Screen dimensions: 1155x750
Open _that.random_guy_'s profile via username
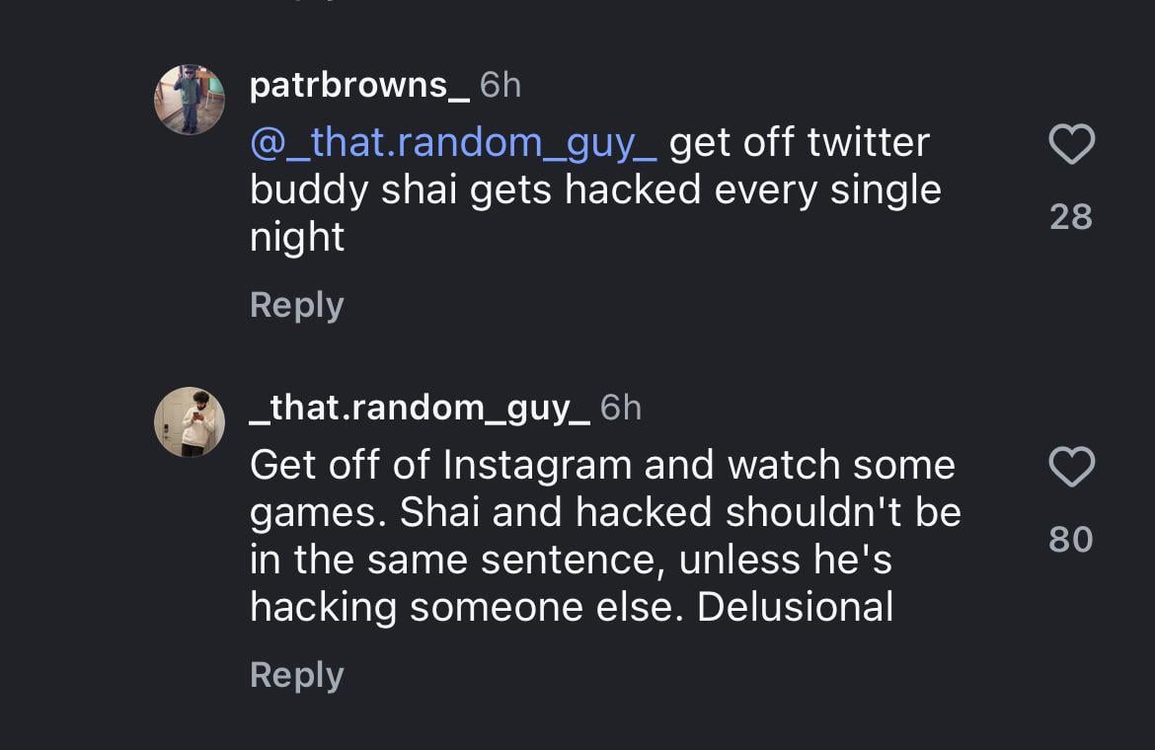tap(417, 406)
